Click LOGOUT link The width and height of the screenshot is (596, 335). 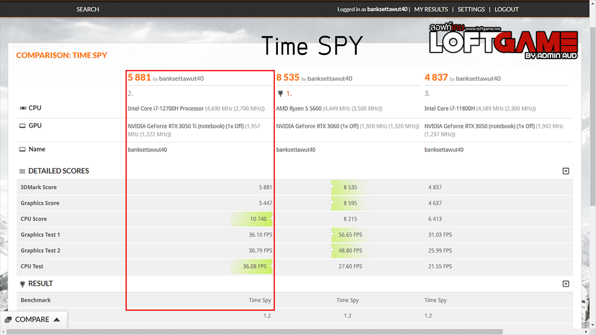(x=507, y=9)
